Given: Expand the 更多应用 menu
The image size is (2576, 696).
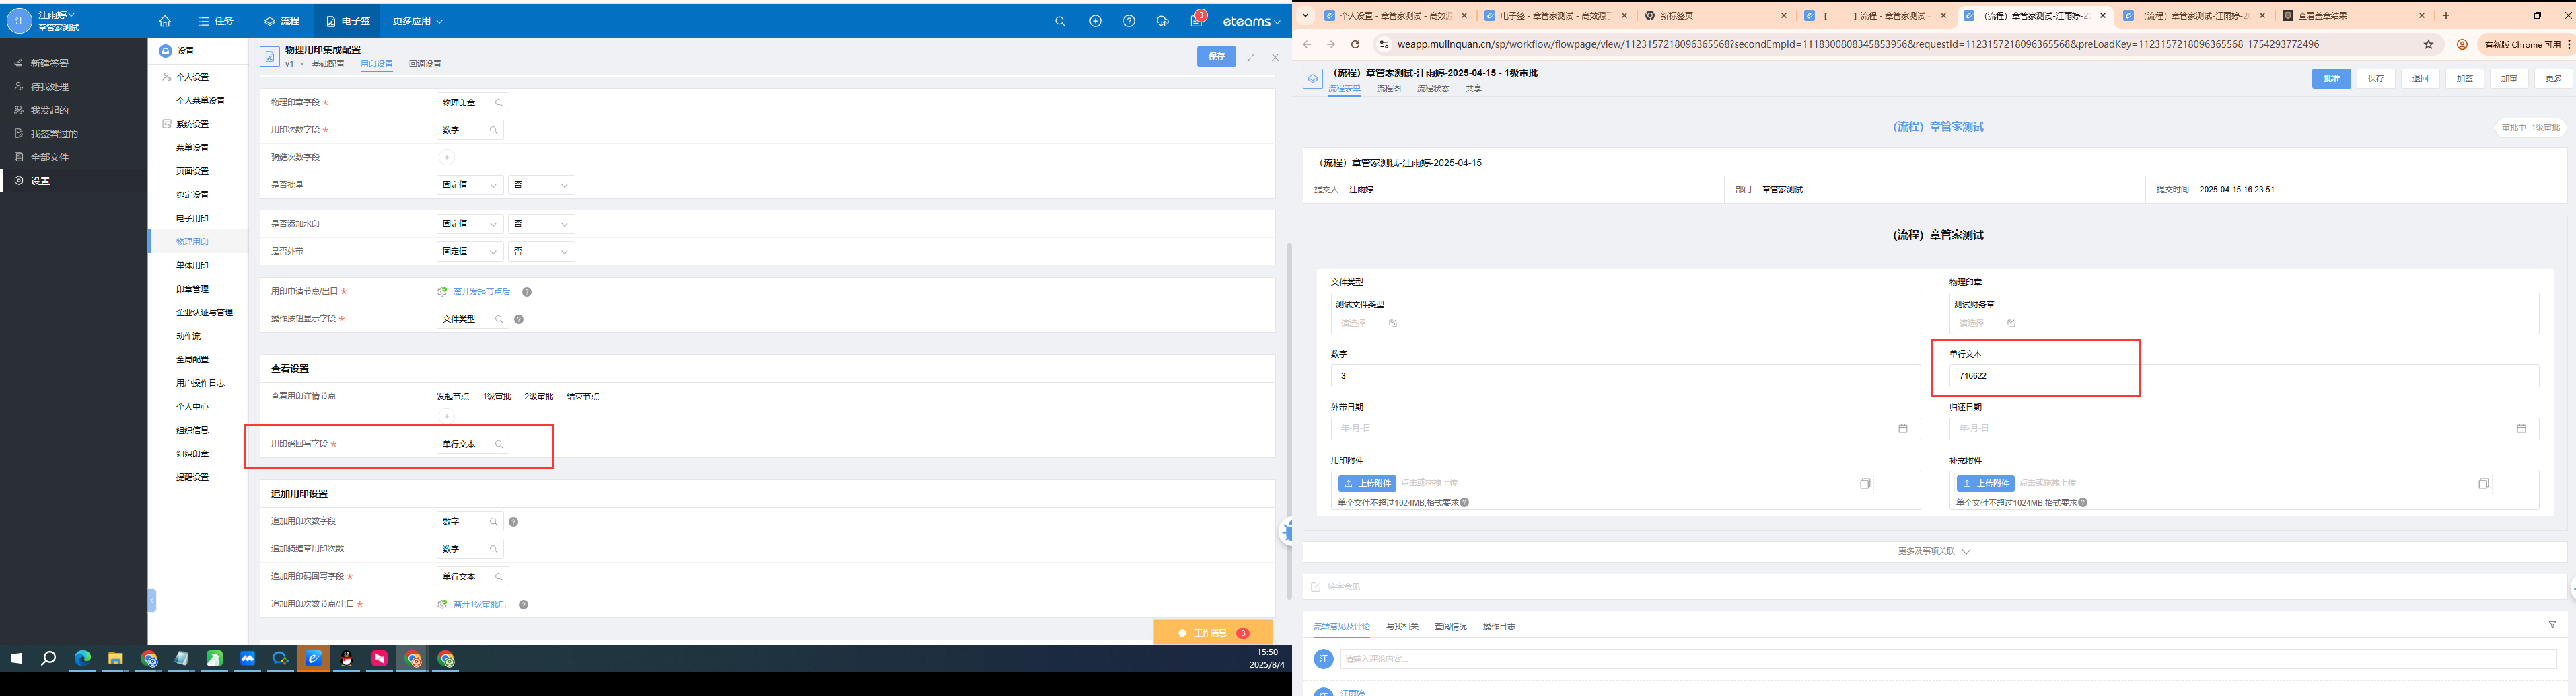Looking at the screenshot, I should [417, 21].
